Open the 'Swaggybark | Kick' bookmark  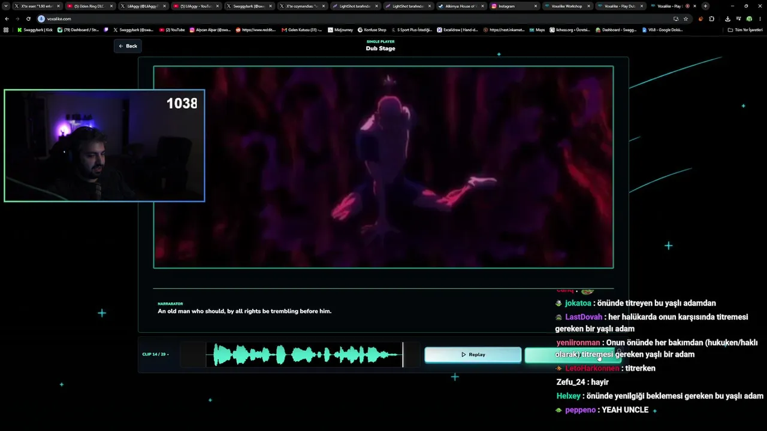(35, 29)
